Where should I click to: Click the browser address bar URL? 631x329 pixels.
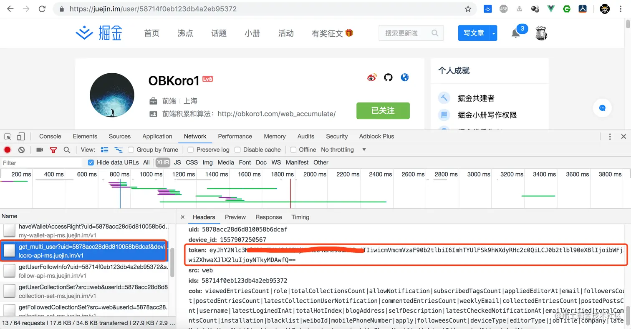click(153, 9)
